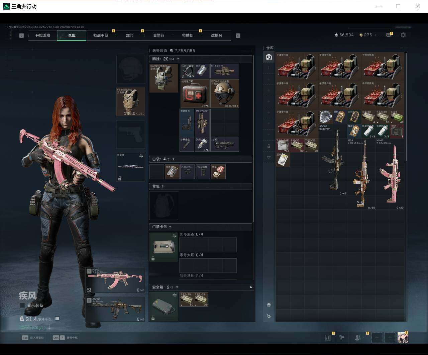Open the main warehouse storage tab icon
The image size is (428, 355).
click(269, 57)
